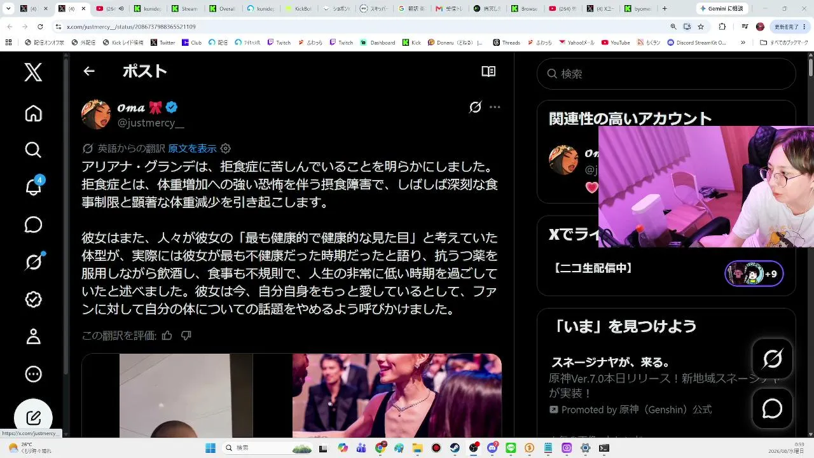Click the Grok icon beside post options
814x458 pixels.
coord(475,107)
